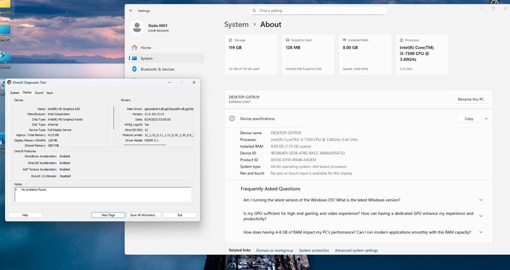Click the Find a setting search box
The width and height of the screenshot is (510, 270).
coord(318,11)
